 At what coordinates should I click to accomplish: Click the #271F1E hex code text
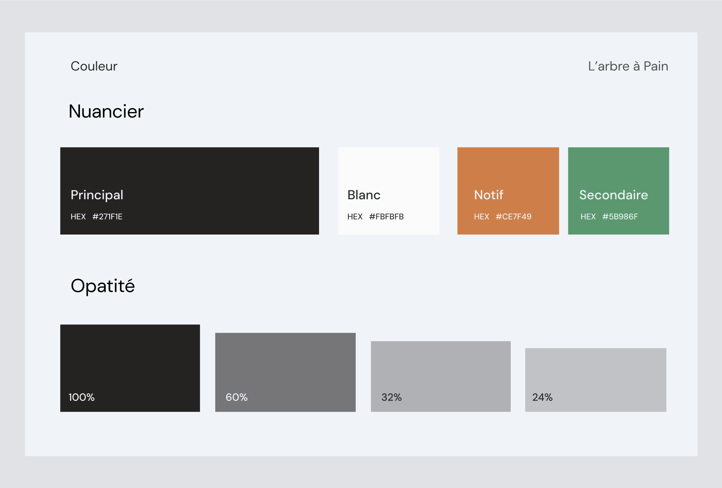tap(107, 217)
